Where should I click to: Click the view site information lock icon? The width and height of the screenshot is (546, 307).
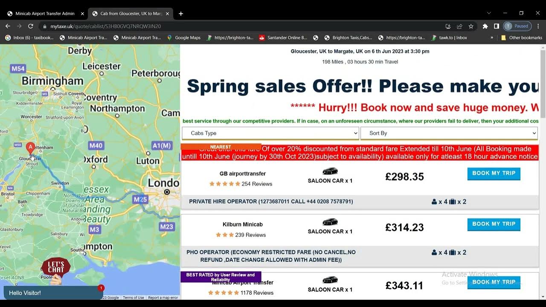point(45,26)
